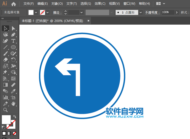Open the fill color dropdown in control bar
The image size is (190, 139).
tap(36, 12)
